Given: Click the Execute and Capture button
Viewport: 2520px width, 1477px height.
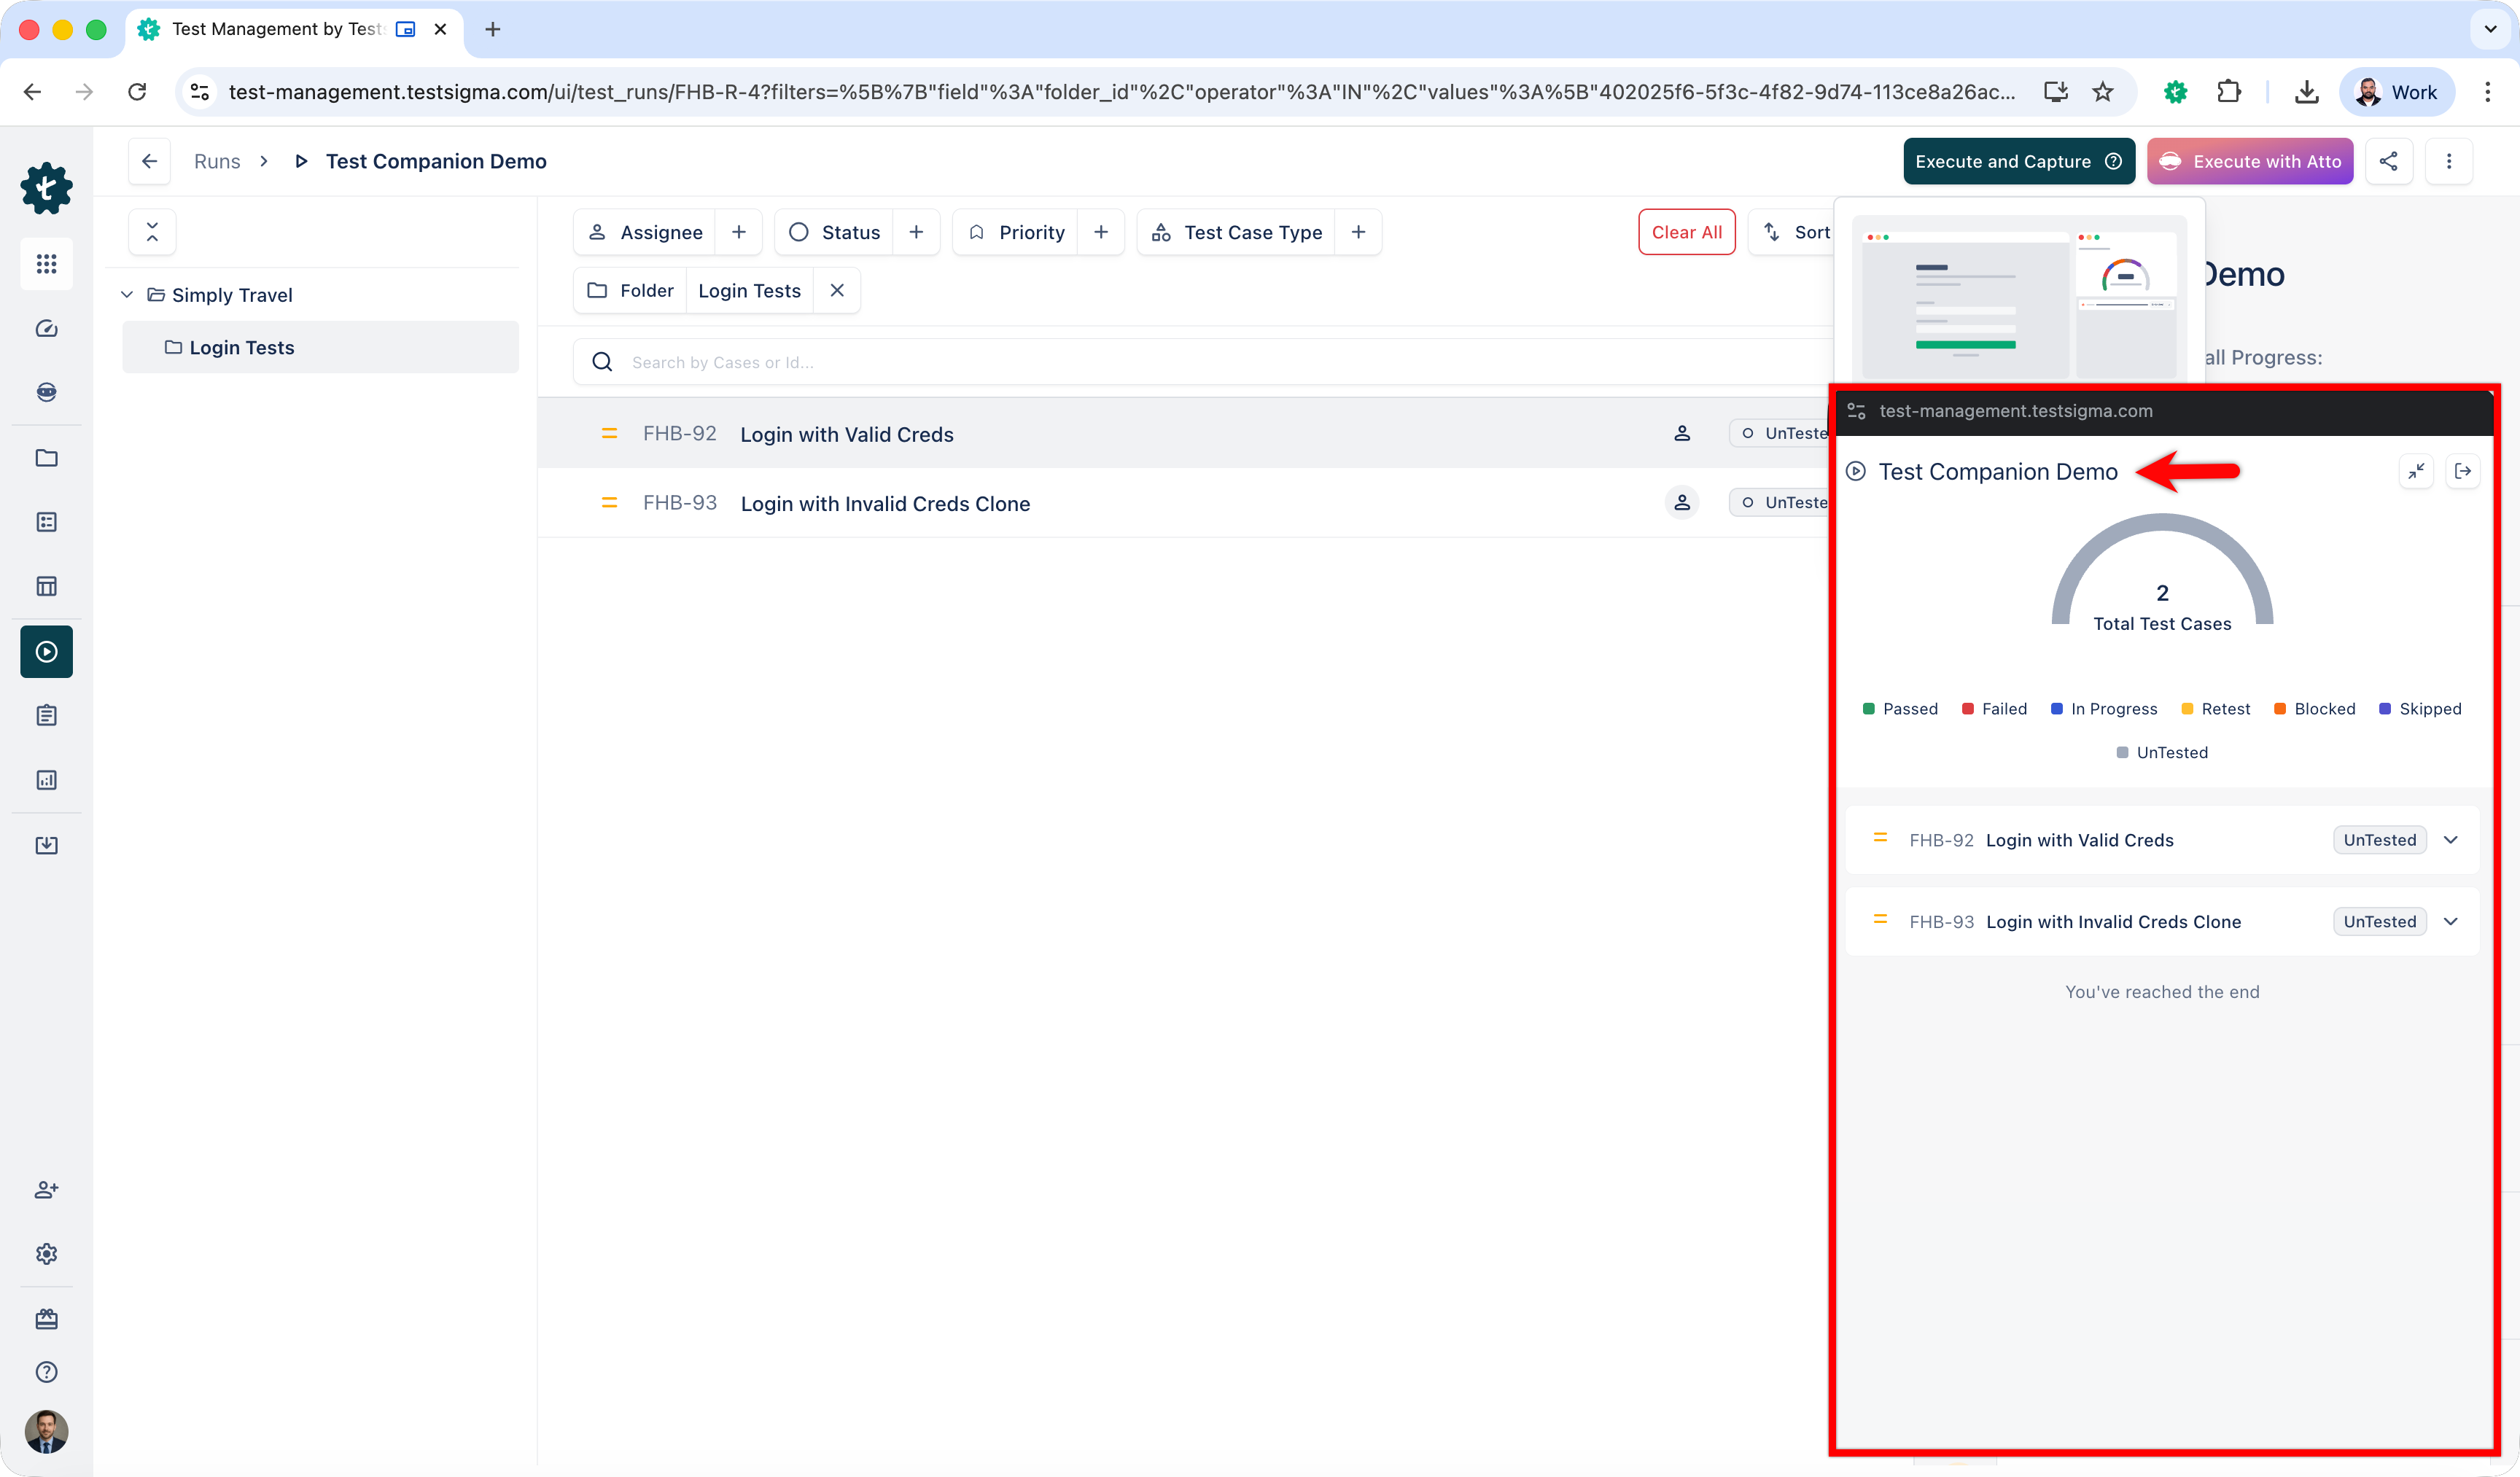Looking at the screenshot, I should point(2000,161).
